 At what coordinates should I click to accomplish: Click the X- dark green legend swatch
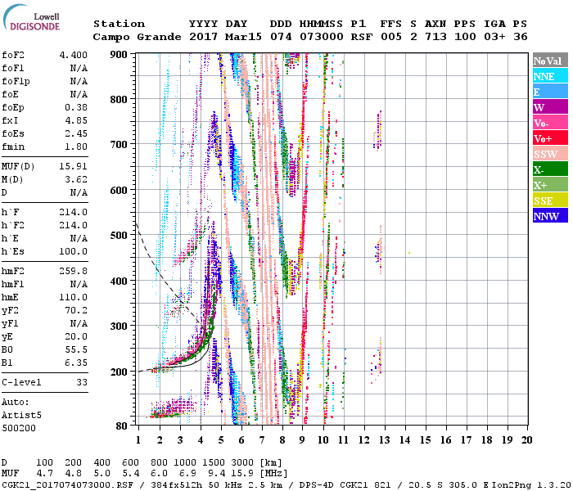tap(549, 169)
